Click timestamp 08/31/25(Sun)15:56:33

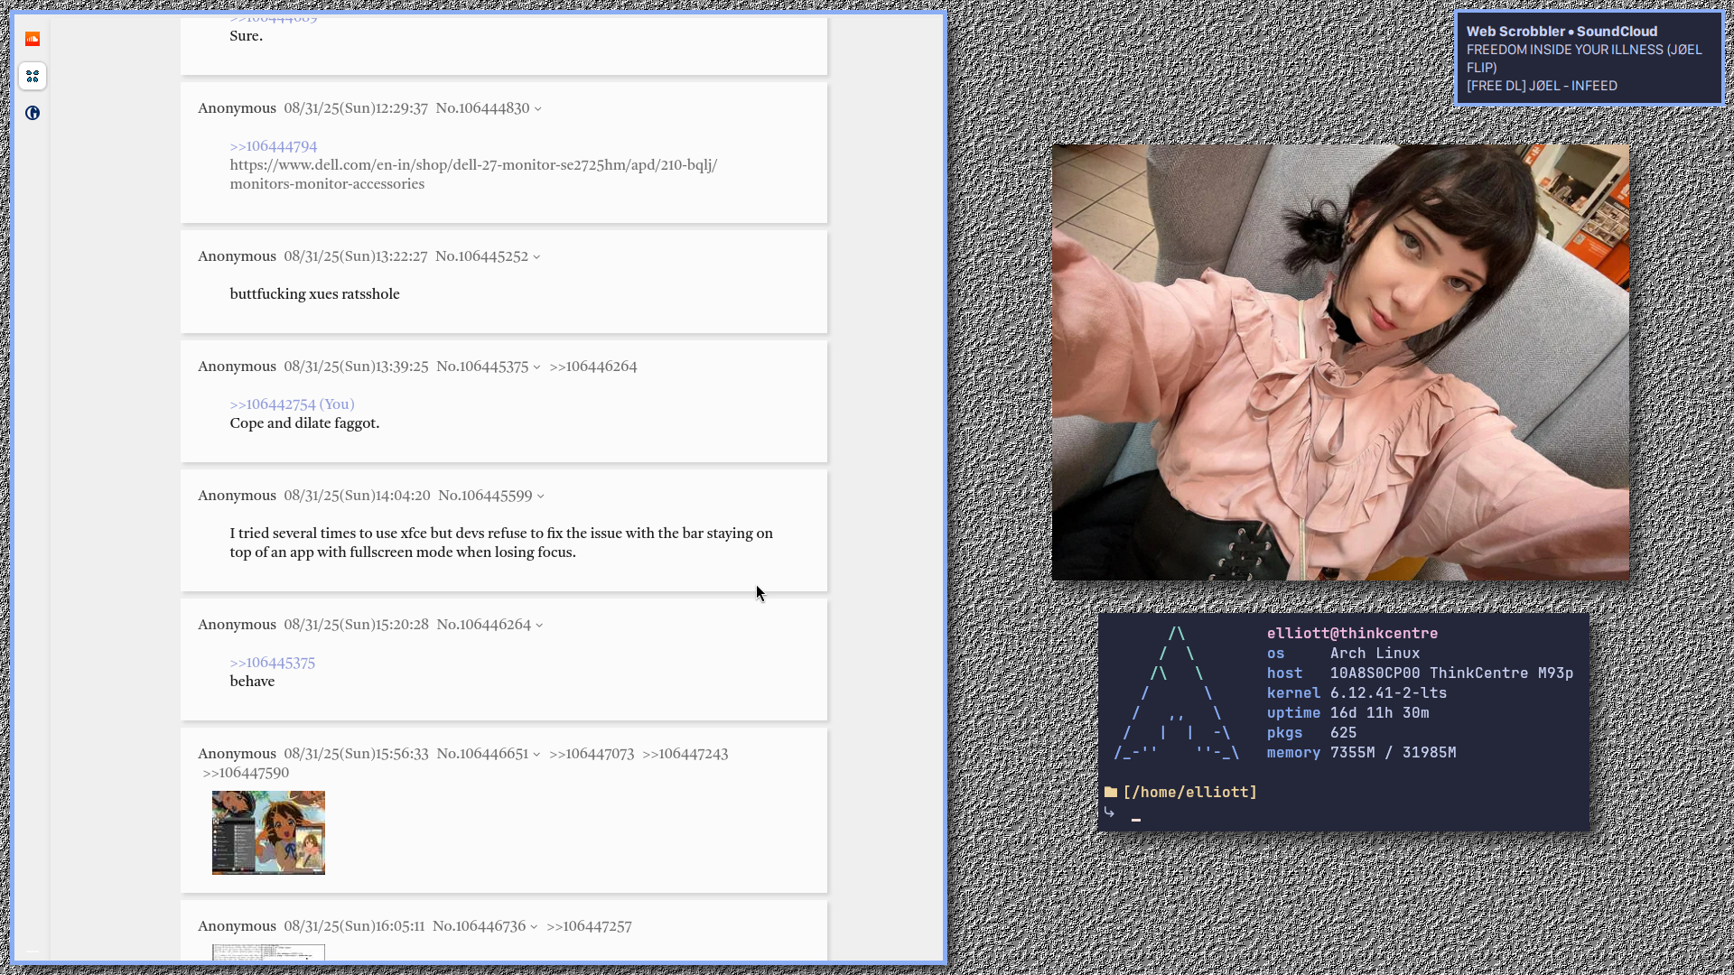[x=356, y=754]
